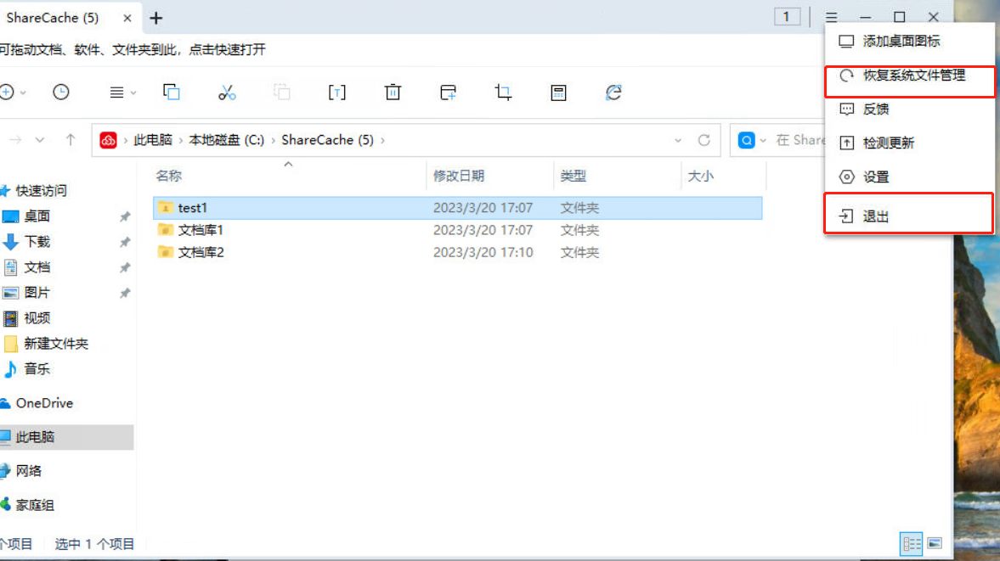Expand the search options dropdown arrow
Screen dimensions: 1000x561
click(763, 141)
